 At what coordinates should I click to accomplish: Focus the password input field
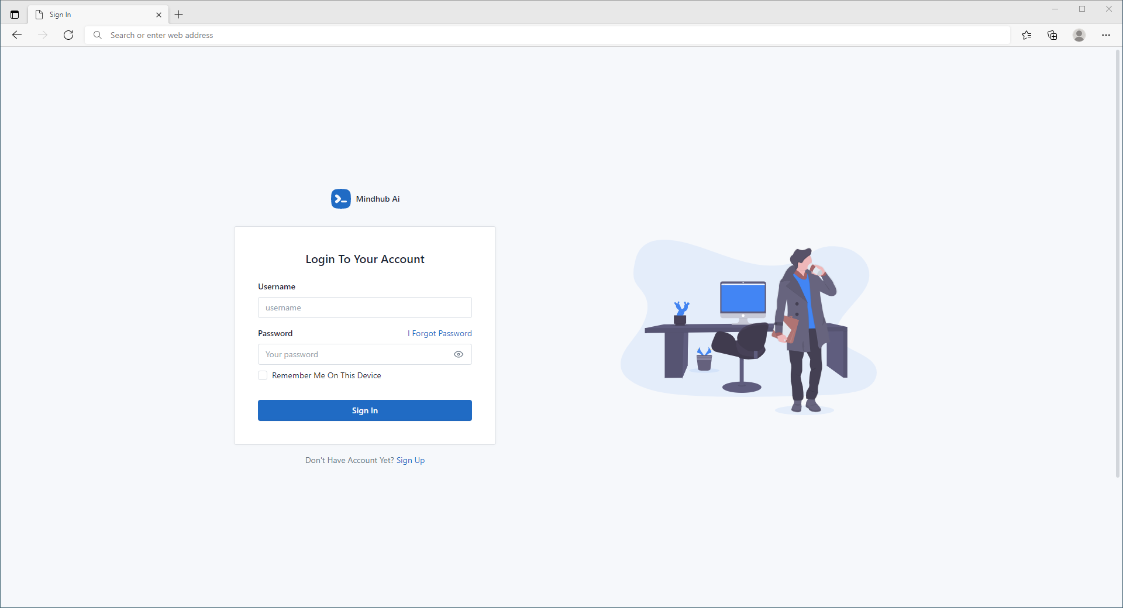click(x=354, y=354)
